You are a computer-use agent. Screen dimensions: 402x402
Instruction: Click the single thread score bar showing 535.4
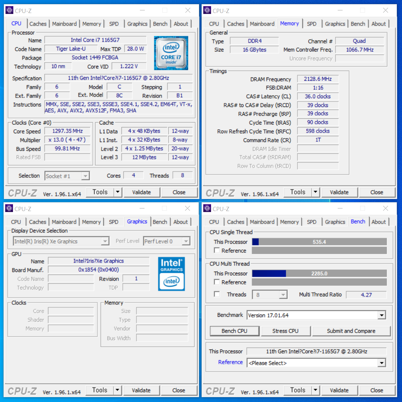click(x=319, y=242)
